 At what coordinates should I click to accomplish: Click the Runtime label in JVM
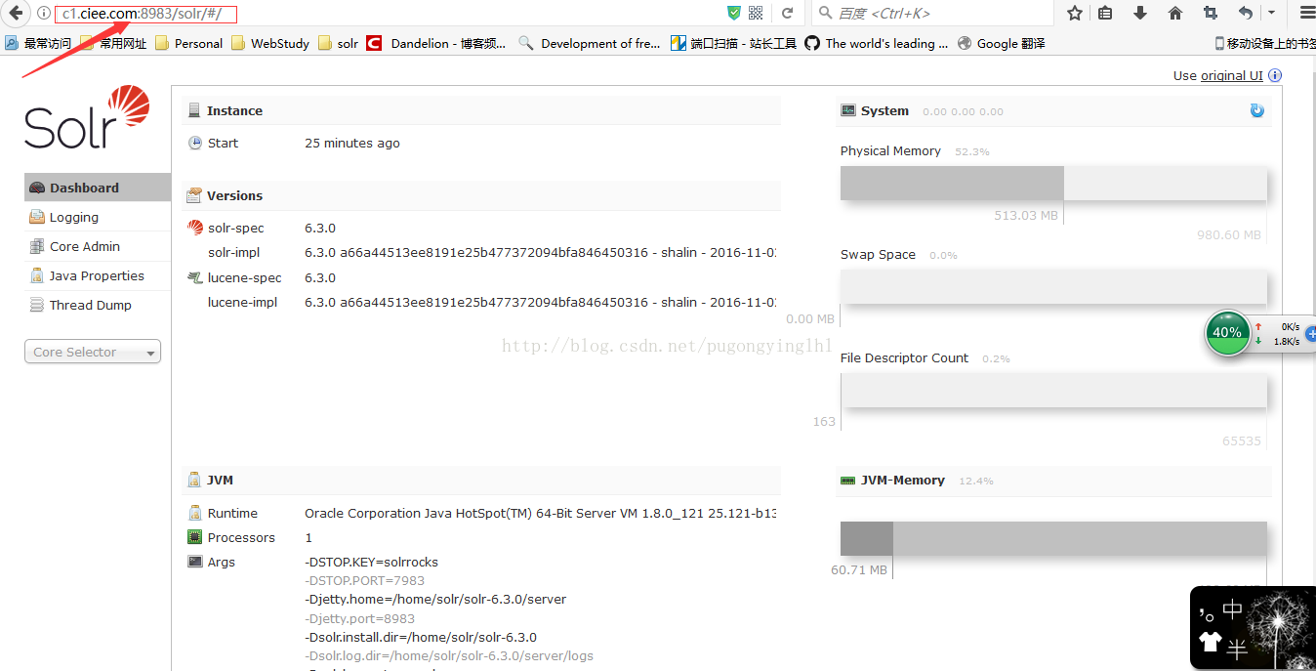[x=232, y=513]
